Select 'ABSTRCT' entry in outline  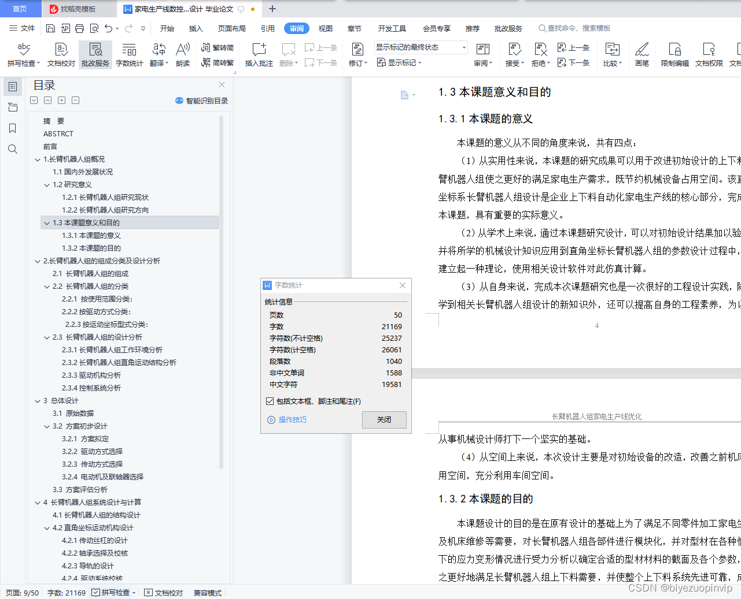(58, 134)
